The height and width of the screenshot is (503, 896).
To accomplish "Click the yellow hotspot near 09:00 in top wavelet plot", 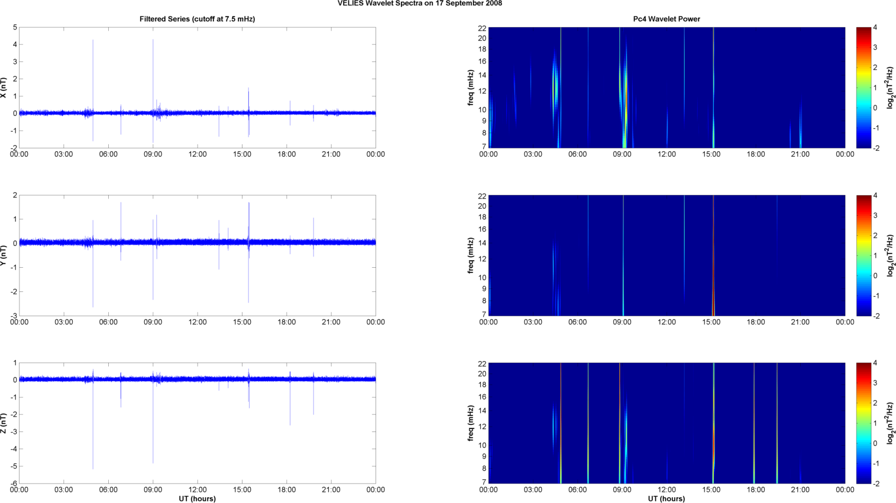I will tap(626, 100).
